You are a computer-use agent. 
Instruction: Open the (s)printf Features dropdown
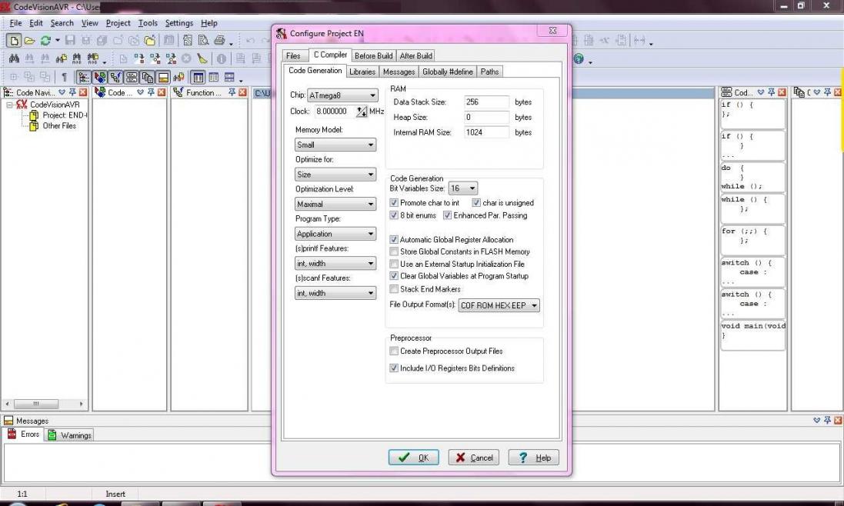coord(335,264)
